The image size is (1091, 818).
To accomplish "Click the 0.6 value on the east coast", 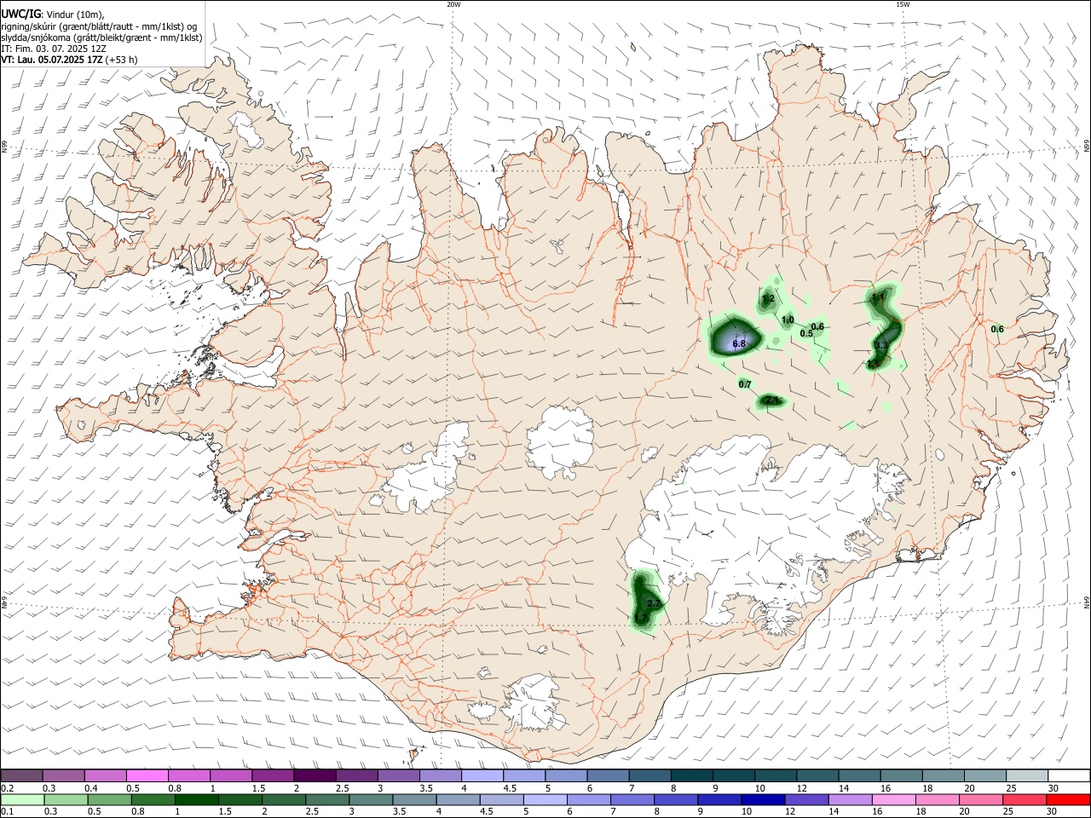I will [x=997, y=329].
